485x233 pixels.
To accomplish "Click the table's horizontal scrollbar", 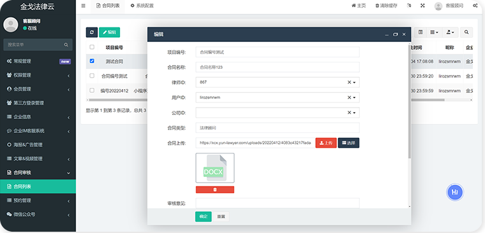I will (266, 100).
